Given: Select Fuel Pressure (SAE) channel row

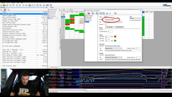Looking at the screenshot, I should click(x=24, y=66).
